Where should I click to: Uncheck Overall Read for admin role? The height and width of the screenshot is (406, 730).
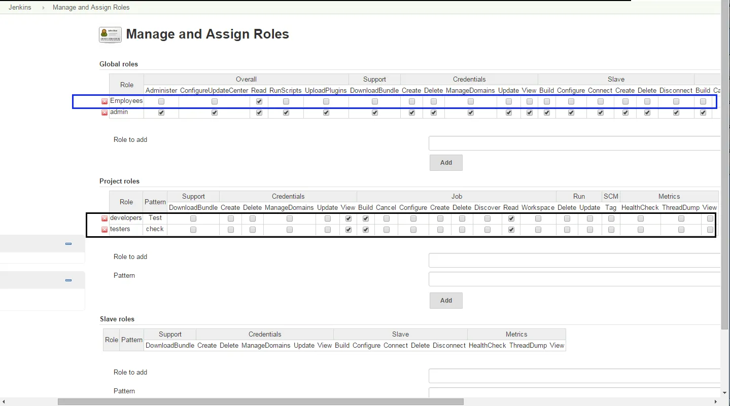259,113
